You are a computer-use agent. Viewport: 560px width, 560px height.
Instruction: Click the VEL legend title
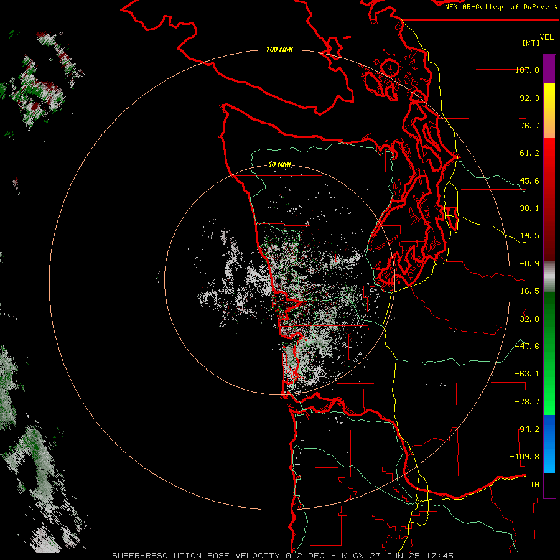click(x=546, y=37)
